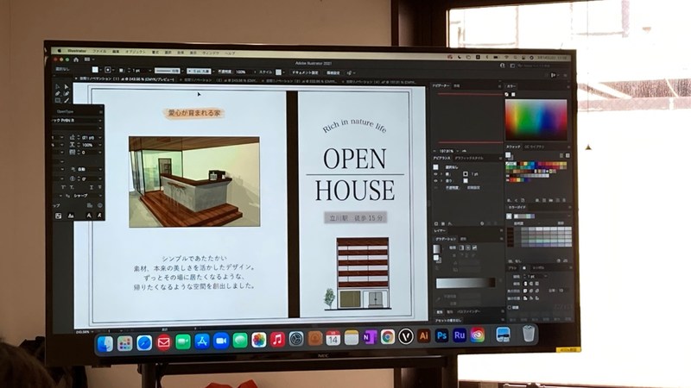The height and width of the screenshot is (388, 691).
Task: Choose linear gradient type button
Action: [x=461, y=247]
